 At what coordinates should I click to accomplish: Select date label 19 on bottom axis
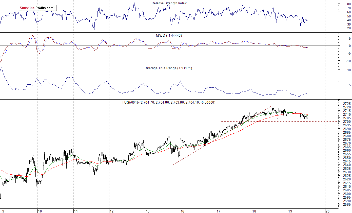coord(290,211)
